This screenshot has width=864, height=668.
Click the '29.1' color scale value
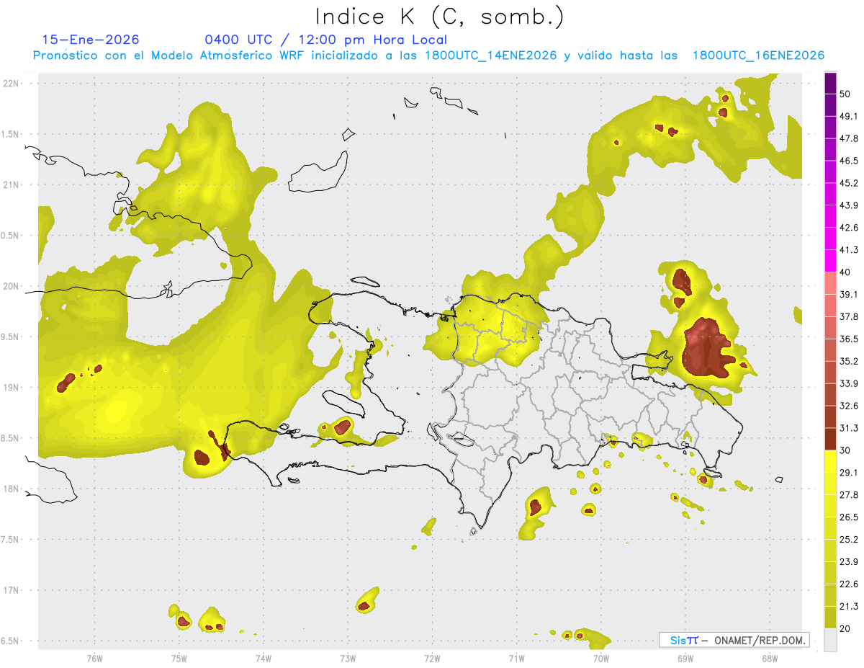click(849, 472)
